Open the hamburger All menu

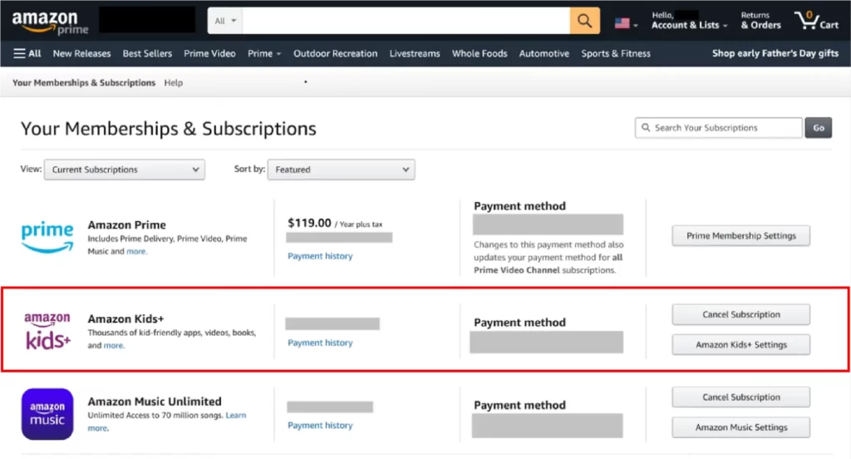(27, 53)
